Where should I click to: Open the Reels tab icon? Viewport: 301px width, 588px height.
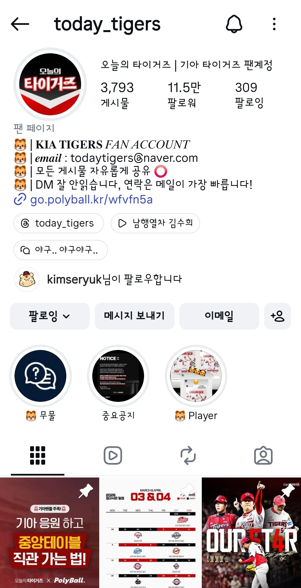(x=113, y=455)
